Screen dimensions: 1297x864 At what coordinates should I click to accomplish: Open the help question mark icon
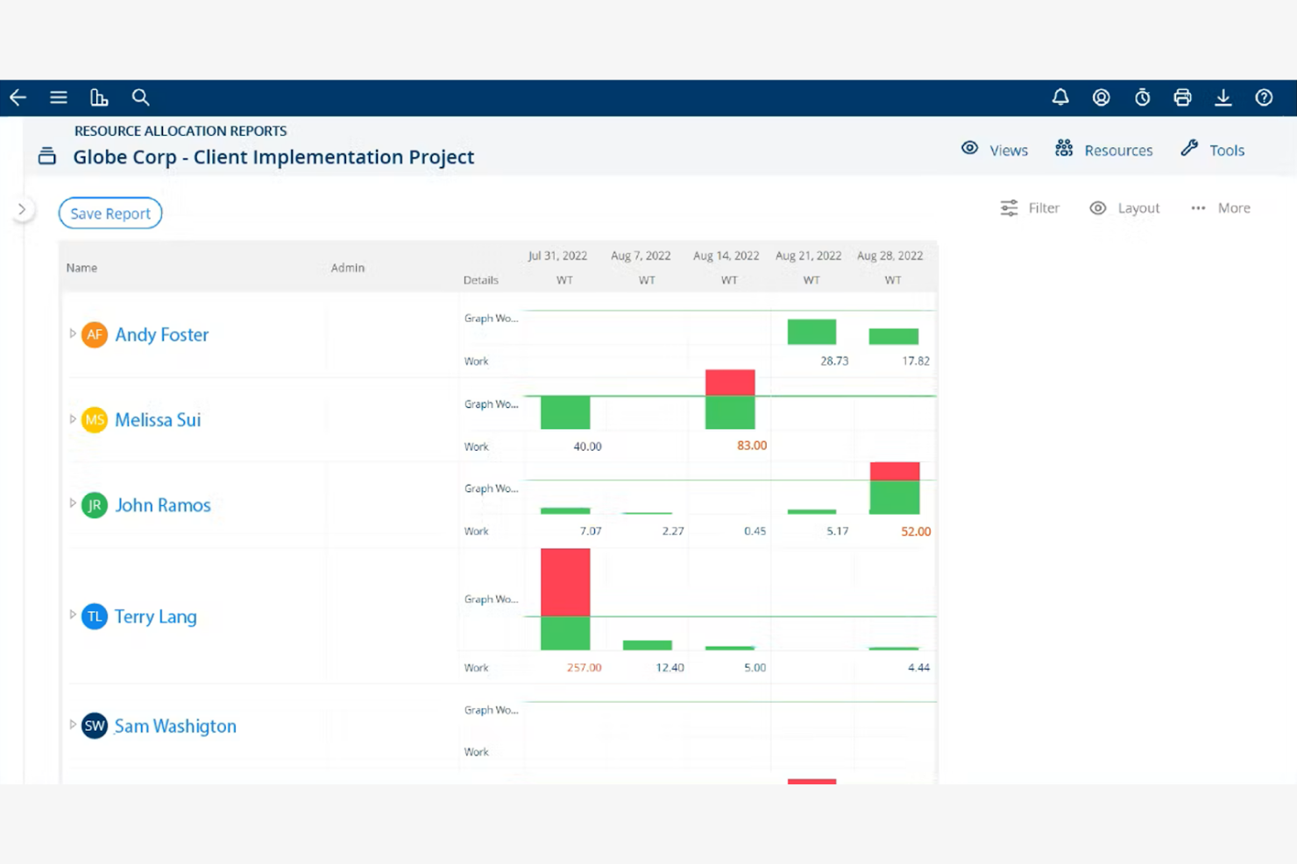tap(1264, 97)
